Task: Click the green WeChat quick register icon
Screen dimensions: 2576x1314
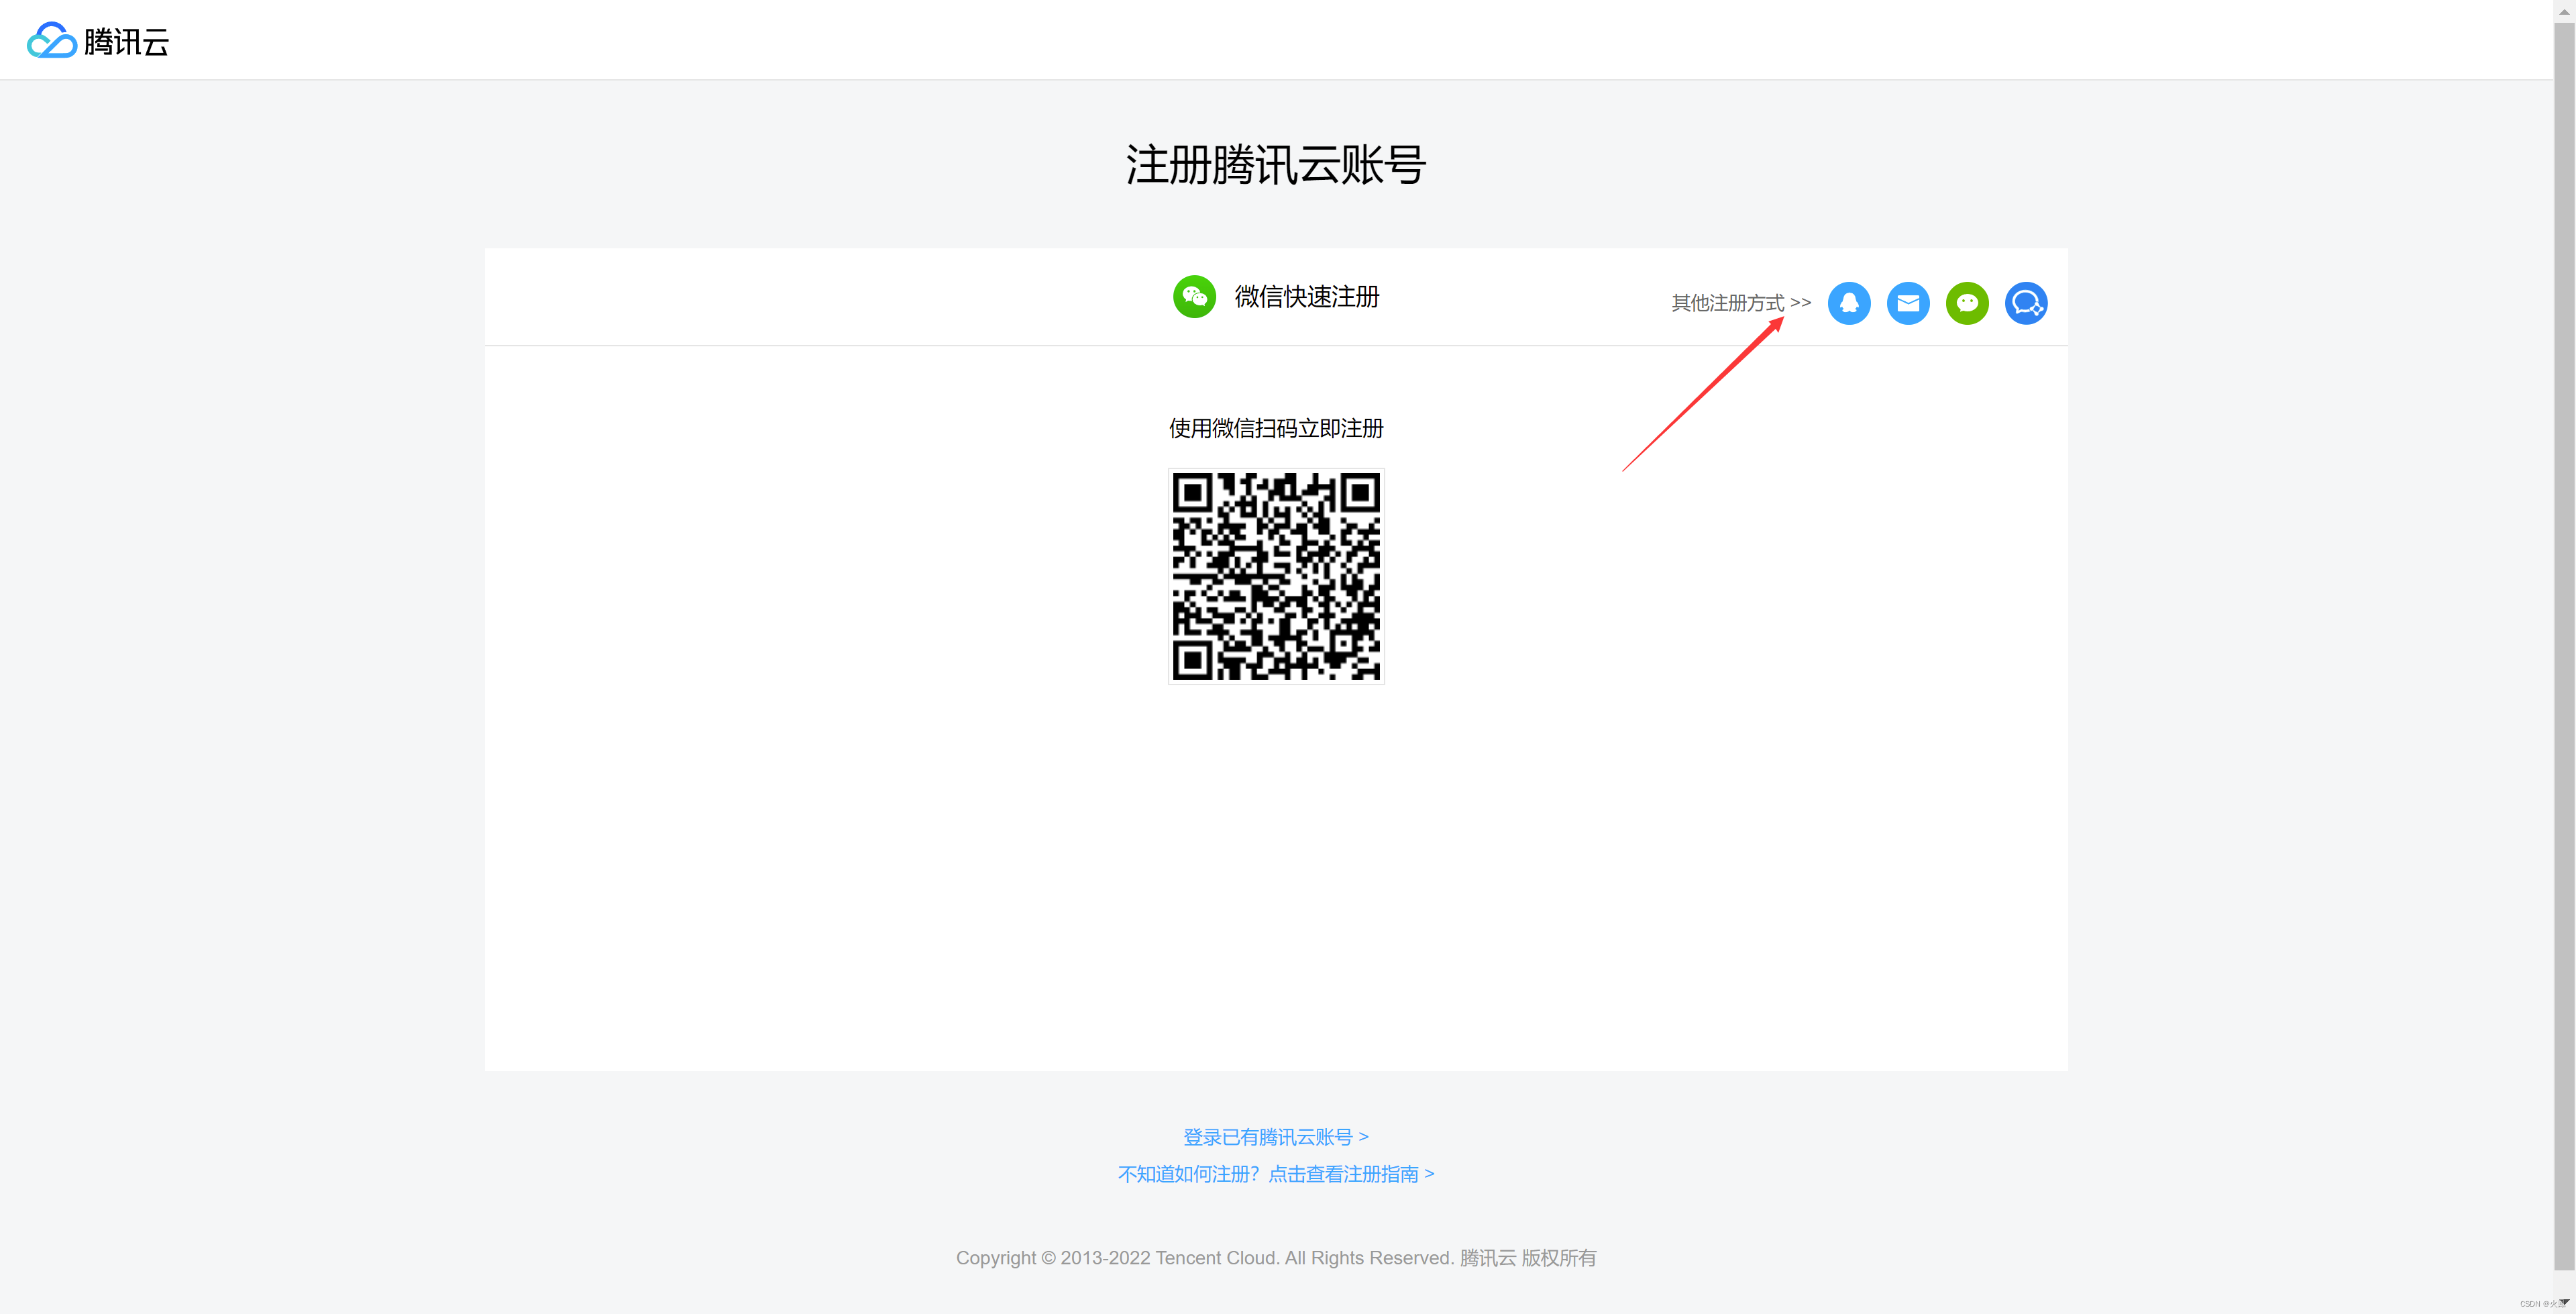Action: pos(1194,296)
